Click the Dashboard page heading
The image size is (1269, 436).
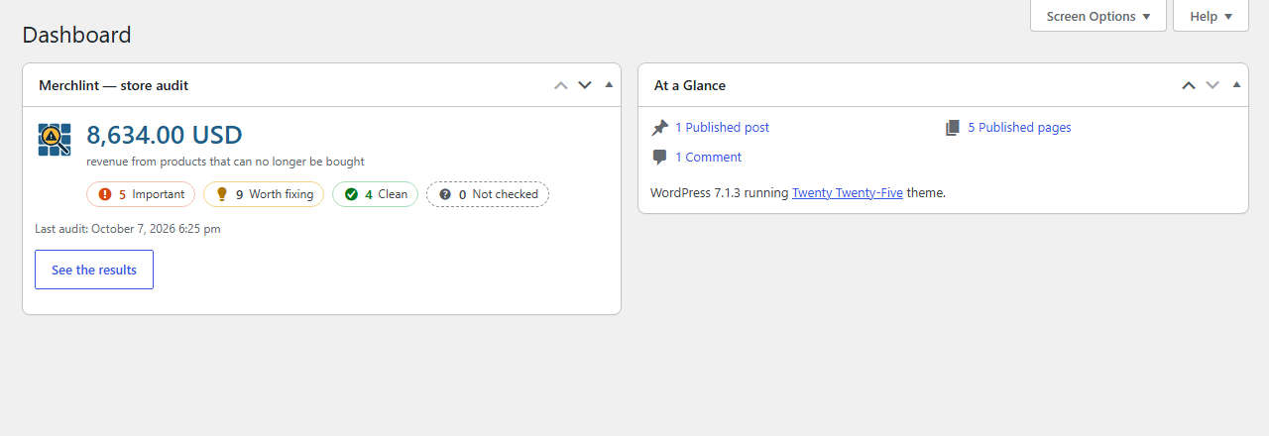tap(76, 35)
